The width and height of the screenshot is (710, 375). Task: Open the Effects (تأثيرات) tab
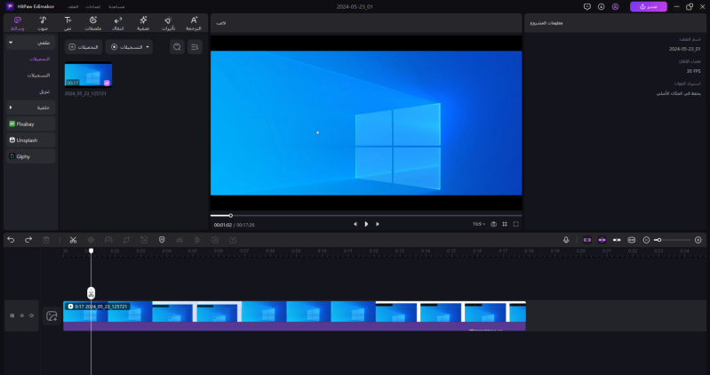(168, 23)
